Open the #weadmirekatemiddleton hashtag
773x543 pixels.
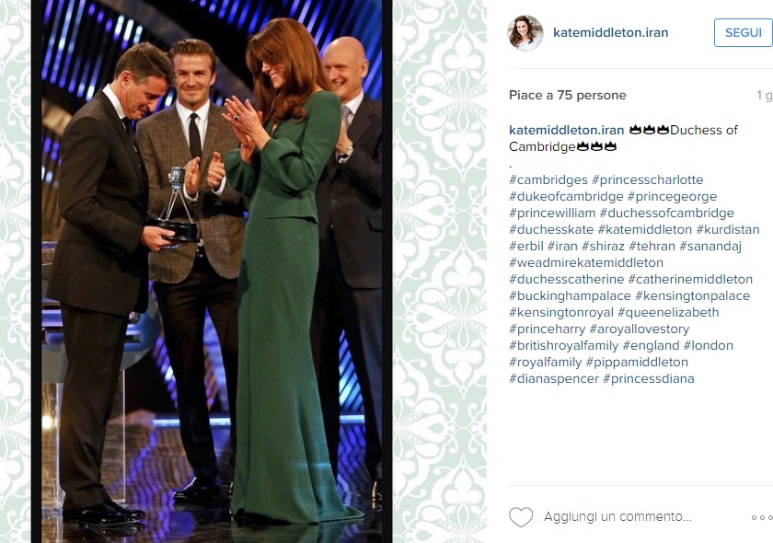tap(586, 263)
